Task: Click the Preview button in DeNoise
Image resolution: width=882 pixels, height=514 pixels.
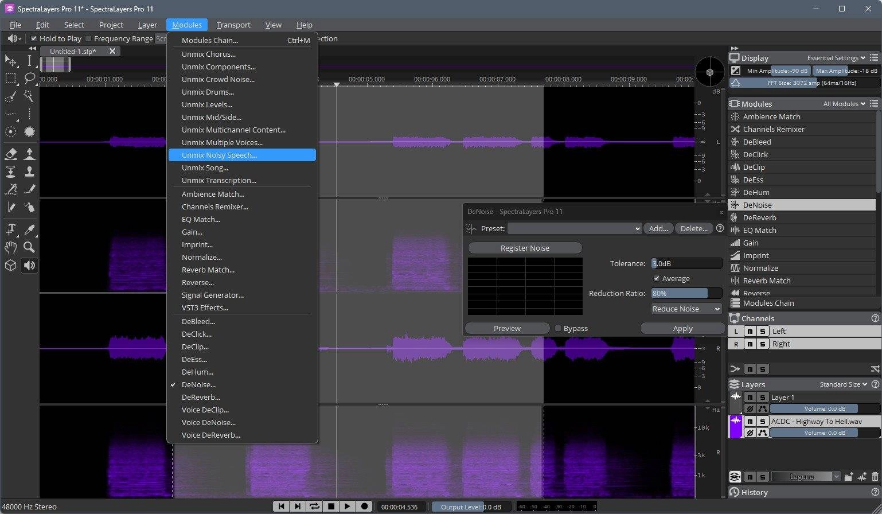Action: [x=507, y=328]
